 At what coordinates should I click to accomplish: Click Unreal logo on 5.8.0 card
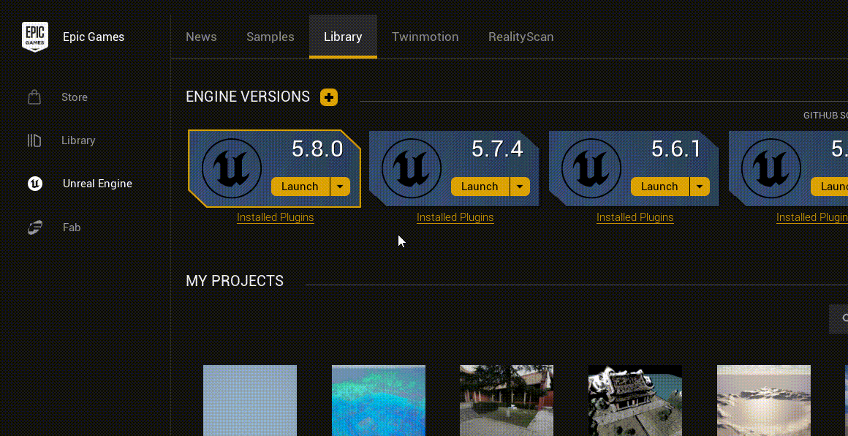(x=232, y=169)
